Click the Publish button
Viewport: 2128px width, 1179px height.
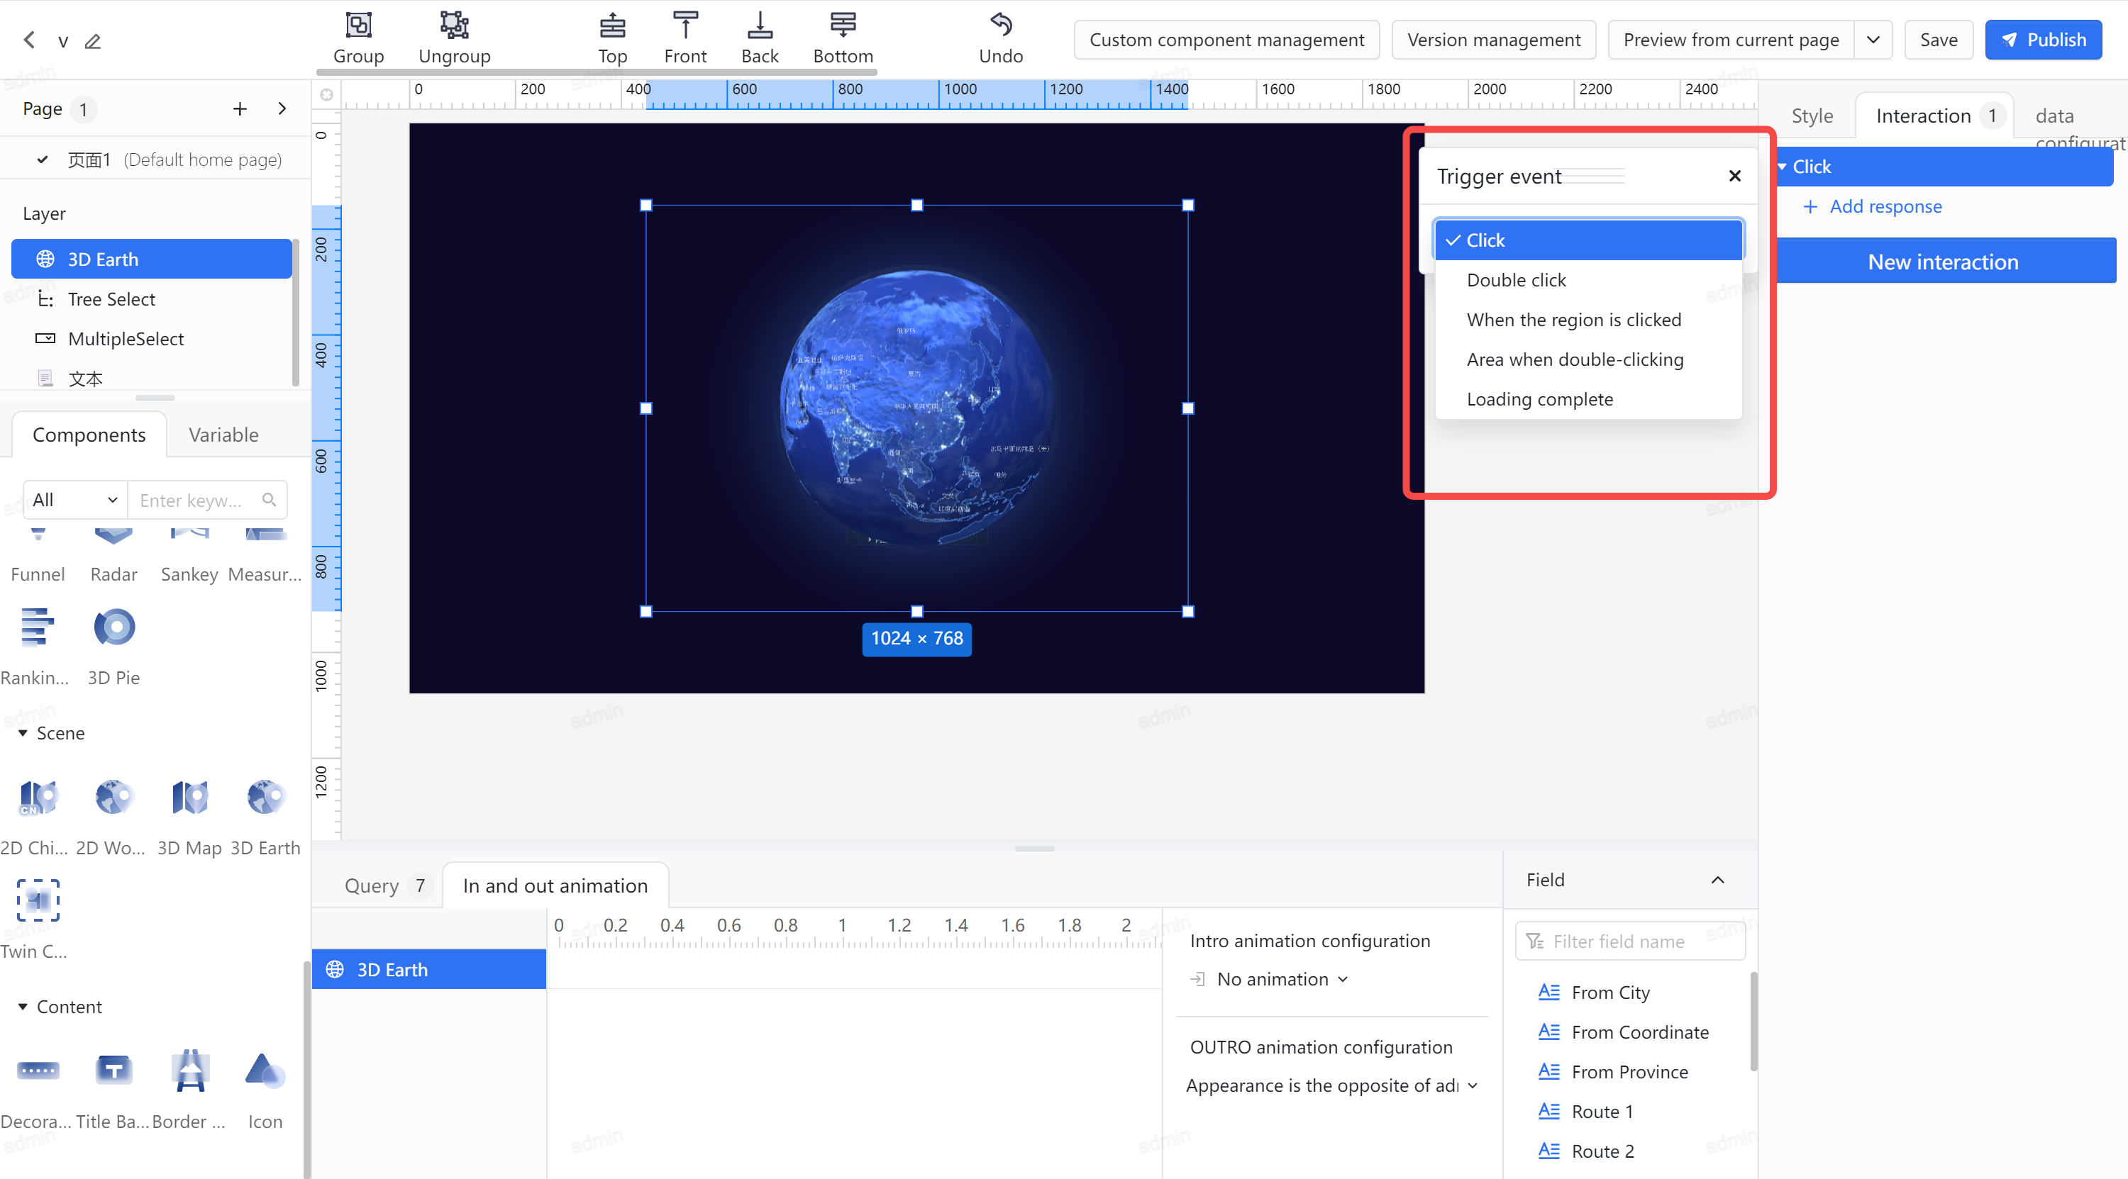(x=2043, y=40)
